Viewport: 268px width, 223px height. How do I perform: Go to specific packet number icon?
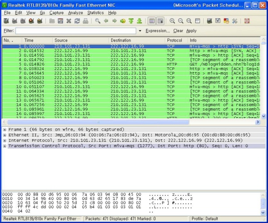[x=123, y=21]
